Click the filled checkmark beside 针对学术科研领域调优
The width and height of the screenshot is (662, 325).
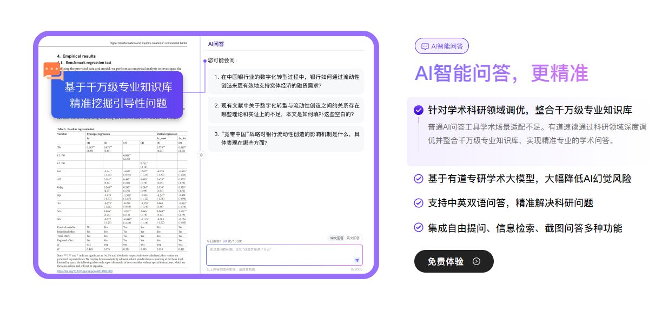[418, 110]
